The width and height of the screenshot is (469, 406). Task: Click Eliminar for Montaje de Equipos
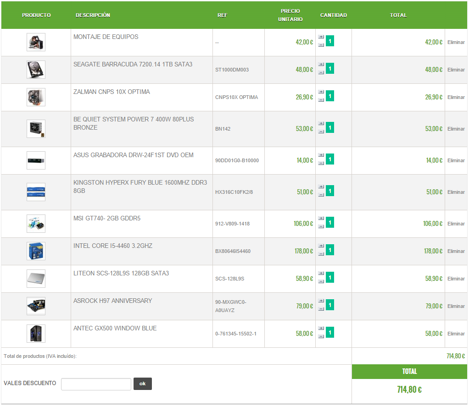456,43
